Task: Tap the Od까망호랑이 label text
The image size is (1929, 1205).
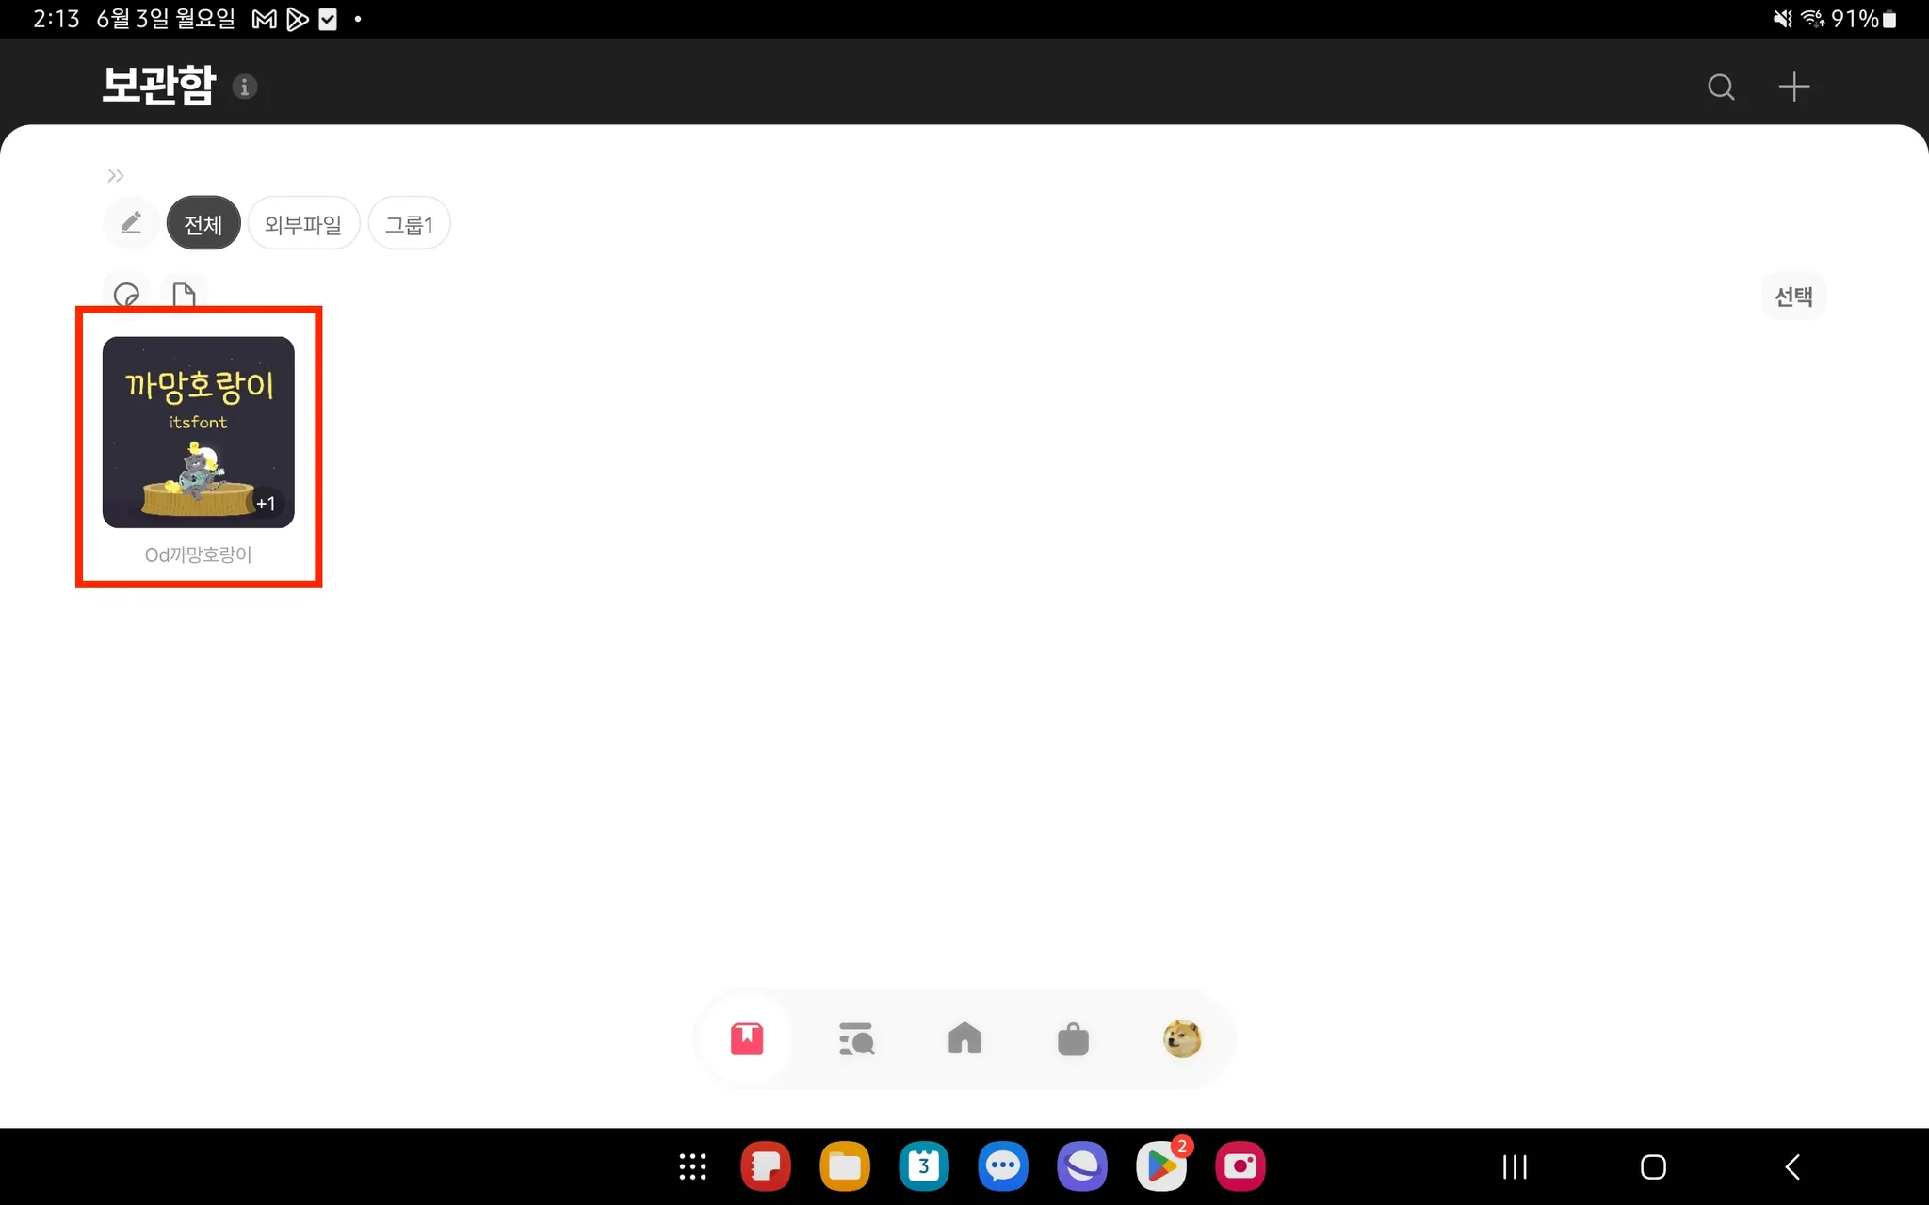Action: [x=199, y=554]
